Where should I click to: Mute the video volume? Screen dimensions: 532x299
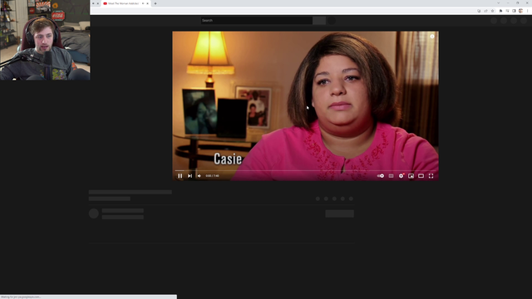(199, 176)
